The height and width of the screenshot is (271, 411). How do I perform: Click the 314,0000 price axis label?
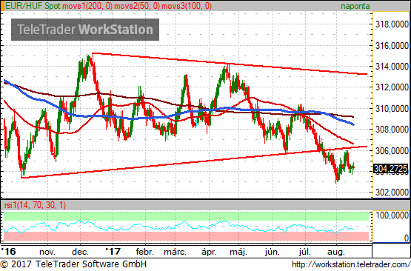(x=392, y=67)
